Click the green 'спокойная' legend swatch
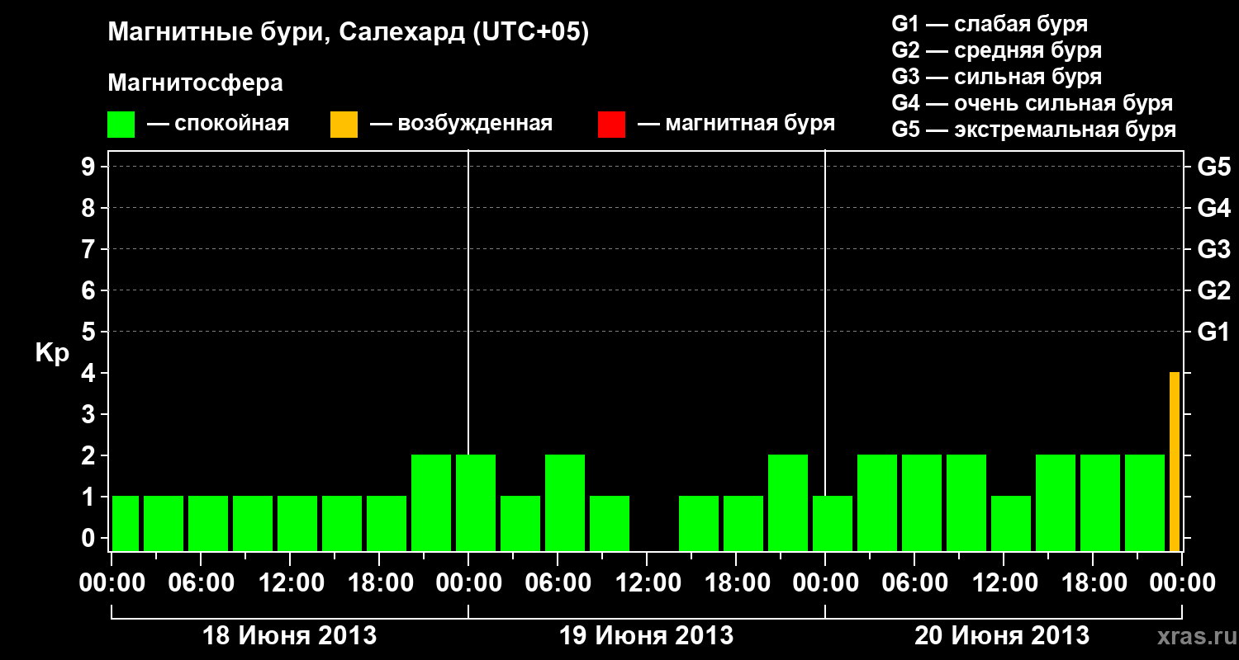The height and width of the screenshot is (660, 1239). point(121,125)
